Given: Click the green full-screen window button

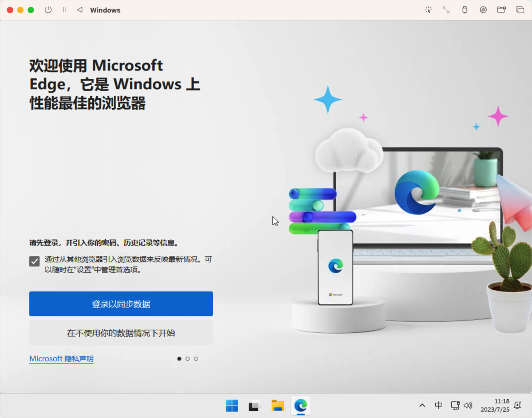Looking at the screenshot, I should coord(31,10).
